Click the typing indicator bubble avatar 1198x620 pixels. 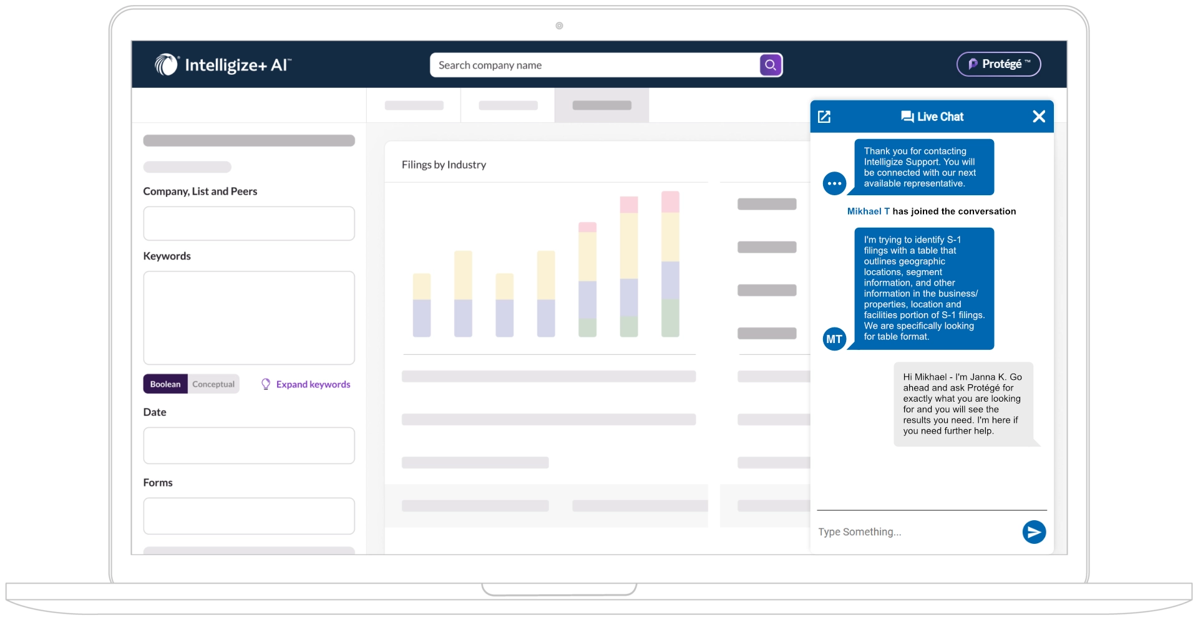tap(834, 183)
